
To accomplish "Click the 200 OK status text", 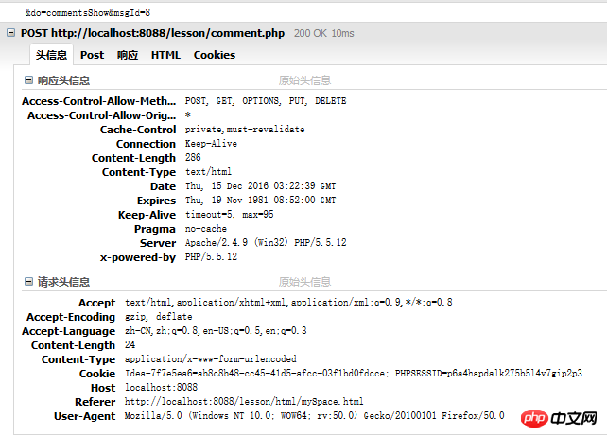I will click(310, 34).
